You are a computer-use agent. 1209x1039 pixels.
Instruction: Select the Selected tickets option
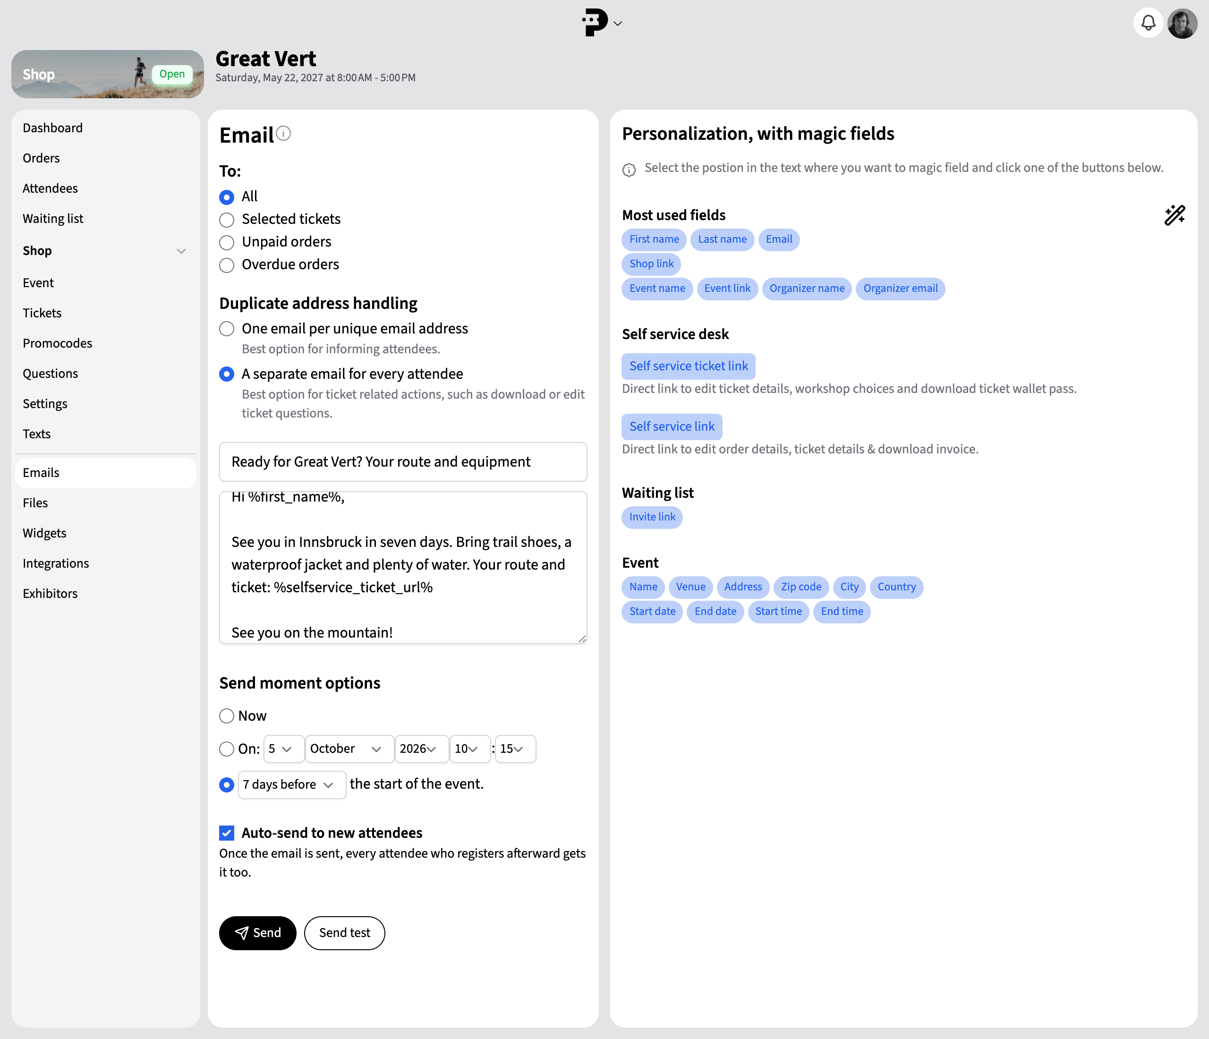227,220
